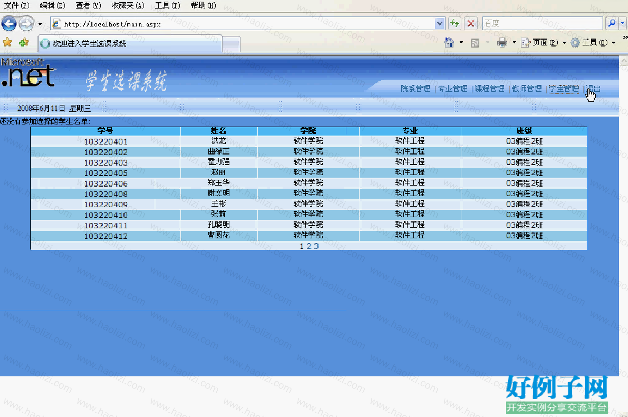The width and height of the screenshot is (628, 417).
Task: Click the Print icon
Action: click(502, 42)
